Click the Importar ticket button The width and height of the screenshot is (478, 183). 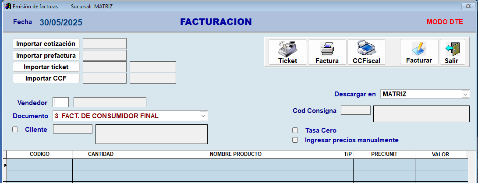click(46, 67)
